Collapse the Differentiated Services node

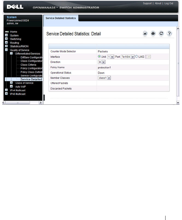pos(11,53)
